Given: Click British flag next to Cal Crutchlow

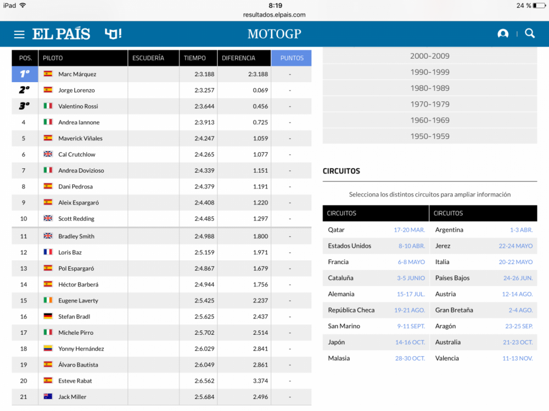Looking at the screenshot, I should (48, 155).
